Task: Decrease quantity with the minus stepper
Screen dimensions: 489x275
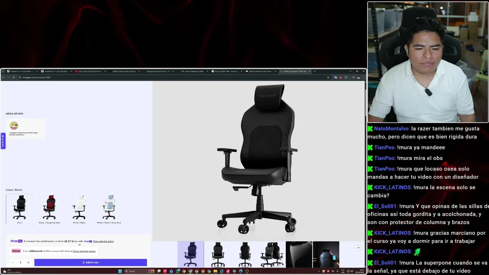Action: tap(13, 262)
